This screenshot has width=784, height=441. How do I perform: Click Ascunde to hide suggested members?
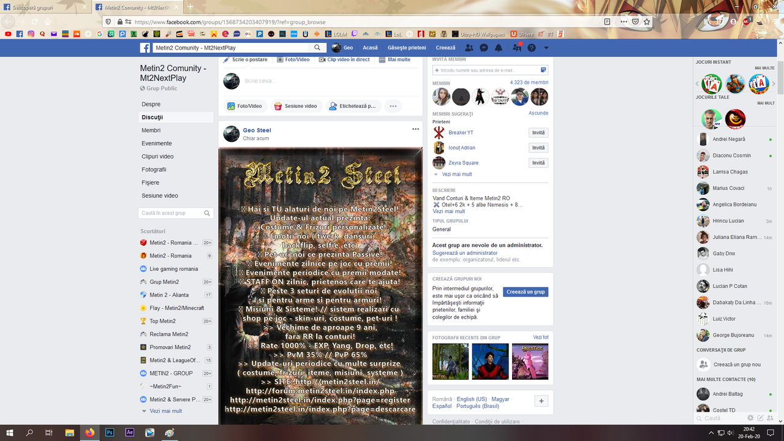pos(538,113)
